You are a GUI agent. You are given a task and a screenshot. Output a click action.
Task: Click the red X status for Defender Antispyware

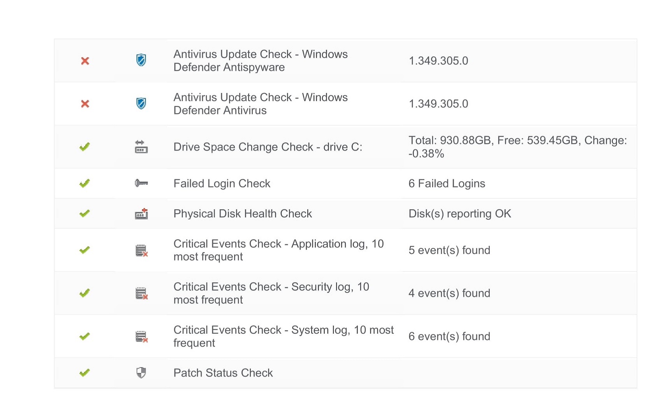click(x=85, y=61)
